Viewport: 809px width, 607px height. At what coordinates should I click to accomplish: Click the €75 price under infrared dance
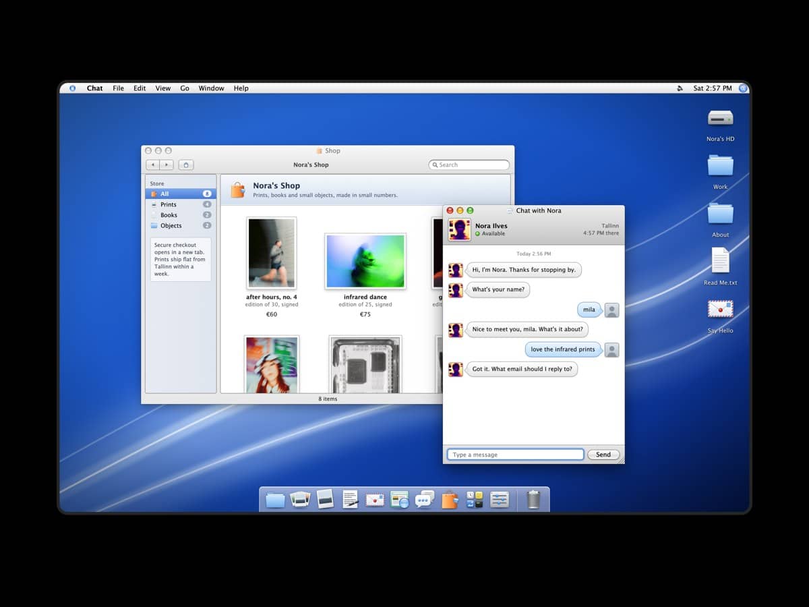[x=365, y=314]
